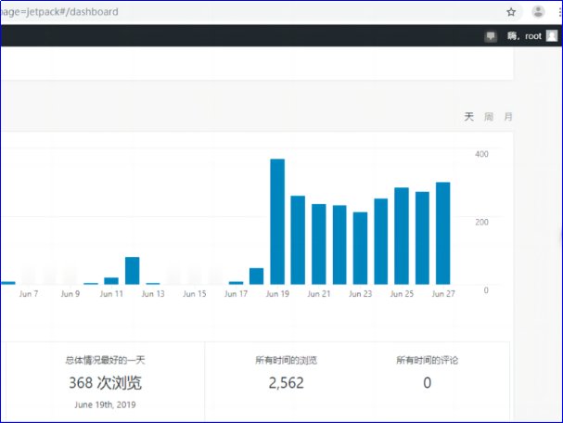Image resolution: width=563 pixels, height=423 pixels.
Task: Bookmark this page with the star icon
Action: click(510, 13)
